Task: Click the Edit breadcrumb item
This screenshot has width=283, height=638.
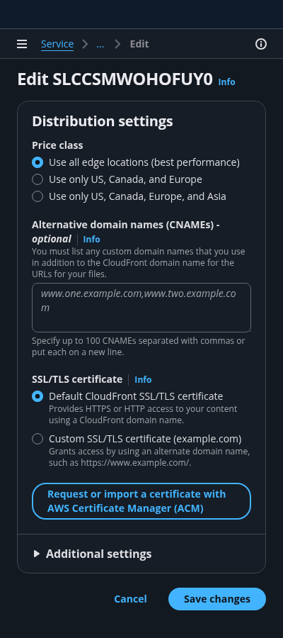Action: pos(139,44)
